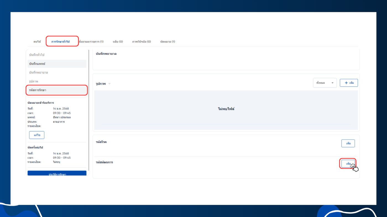387x217 pixels.
Task: Open ประวัติการรักษา blue button
Action: coord(57,173)
